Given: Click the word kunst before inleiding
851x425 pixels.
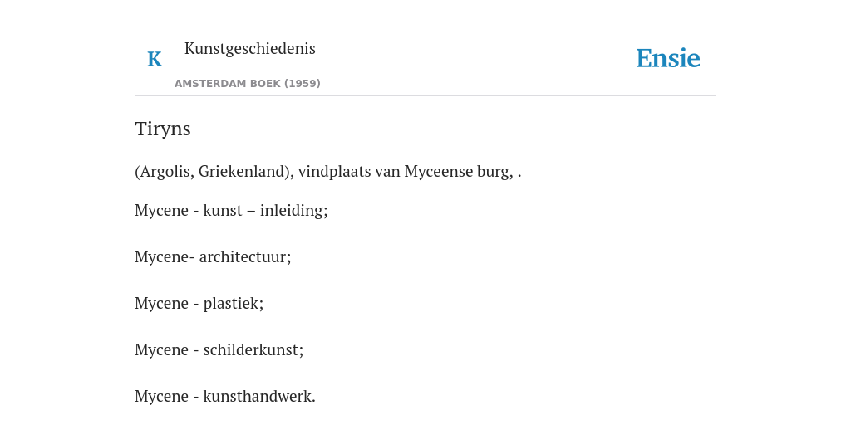Looking at the screenshot, I should [x=223, y=210].
